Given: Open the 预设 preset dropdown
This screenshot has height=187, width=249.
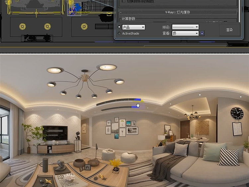Looking at the screenshot, I should click(x=185, y=27).
